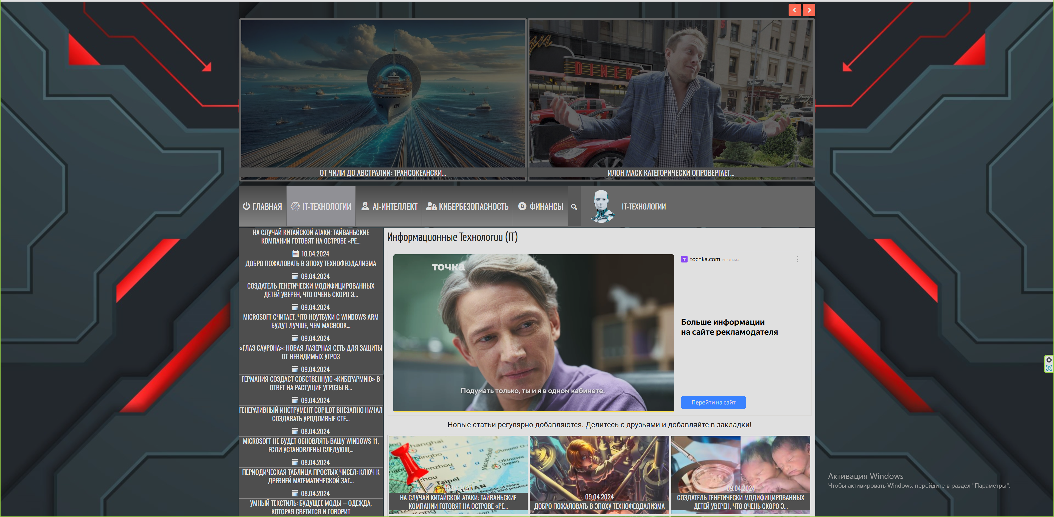This screenshot has width=1054, height=517.
Task: Click the previous slide arrow button
Action: pyautogui.click(x=794, y=10)
